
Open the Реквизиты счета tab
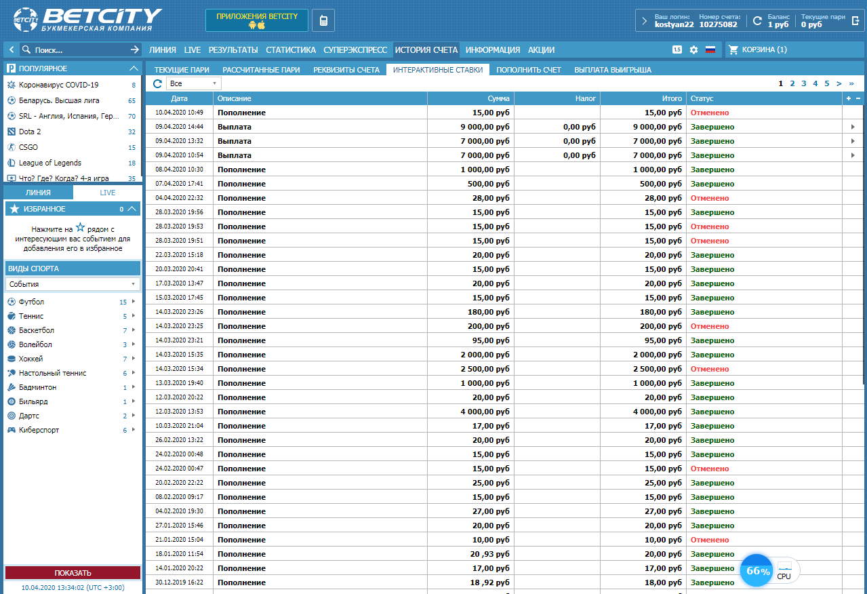point(346,69)
